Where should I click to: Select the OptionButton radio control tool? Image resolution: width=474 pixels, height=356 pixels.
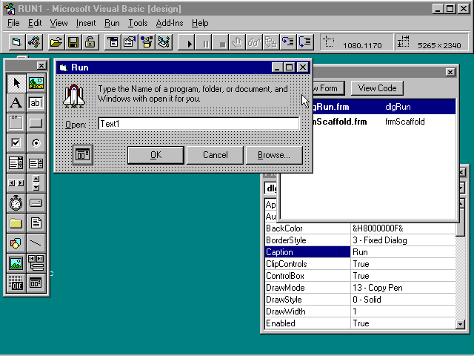[36, 143]
